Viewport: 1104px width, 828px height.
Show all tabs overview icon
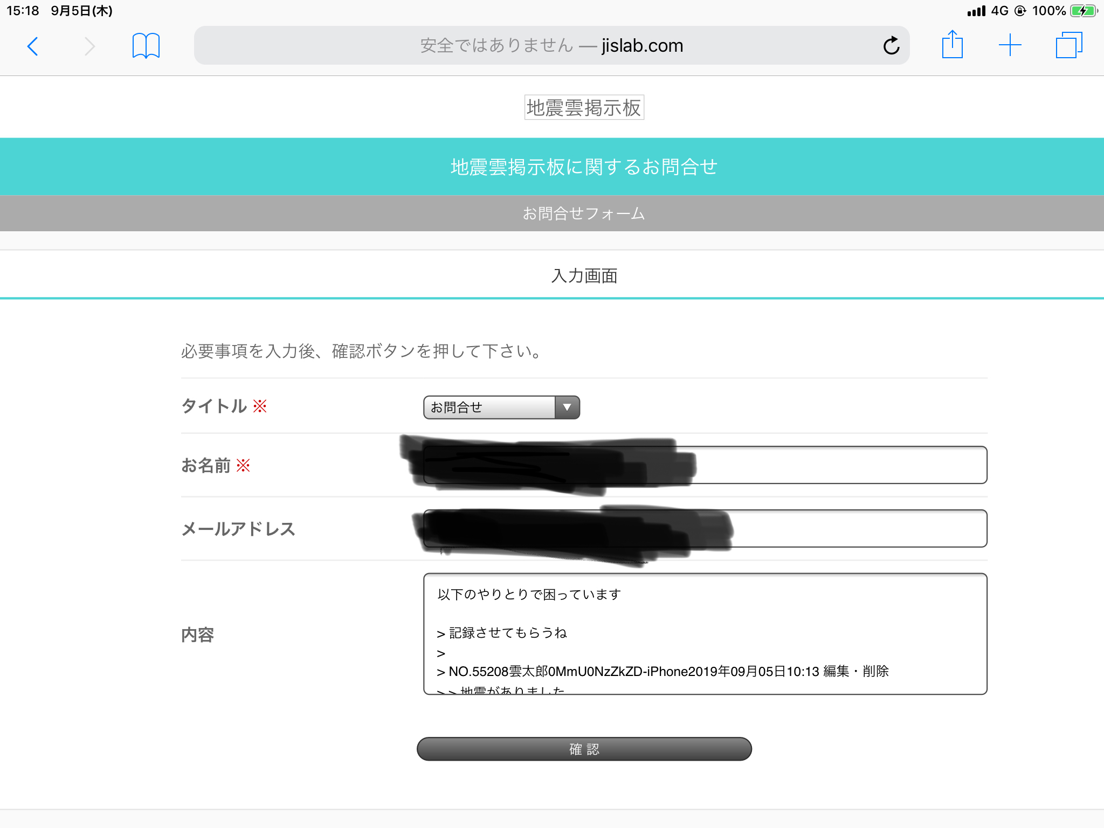coord(1068,45)
